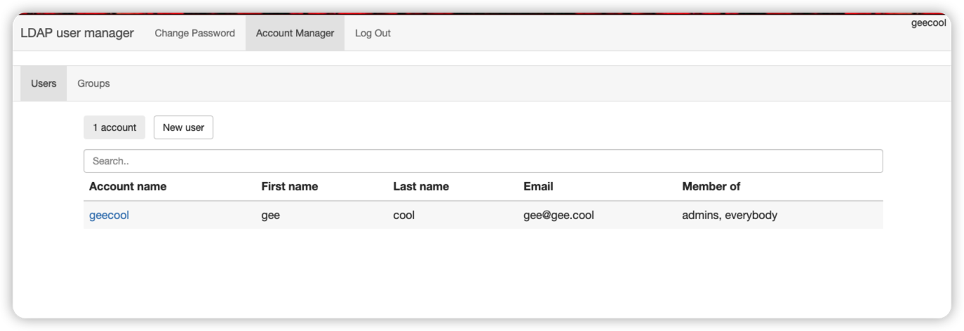This screenshot has height=331, width=964.
Task: Click the first name cell 'gee'
Action: [x=270, y=216]
